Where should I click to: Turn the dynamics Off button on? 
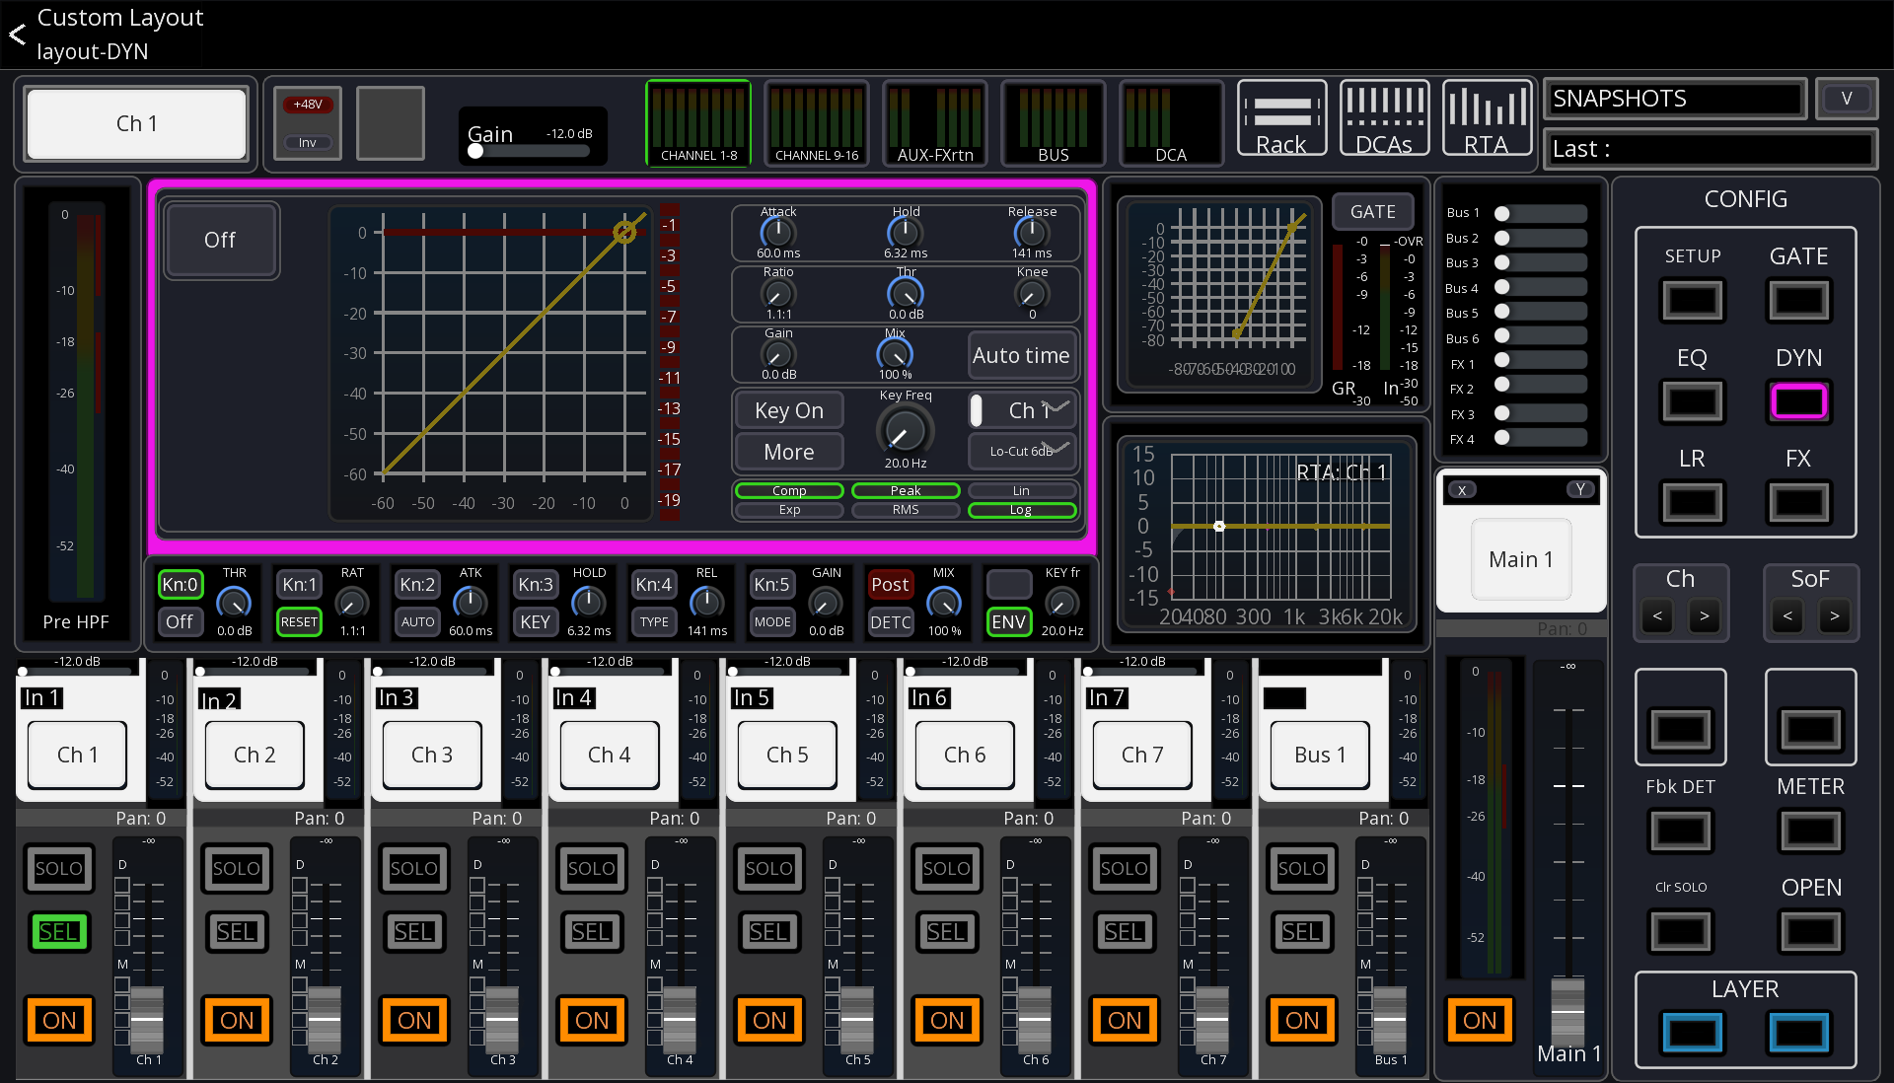pos(220,240)
